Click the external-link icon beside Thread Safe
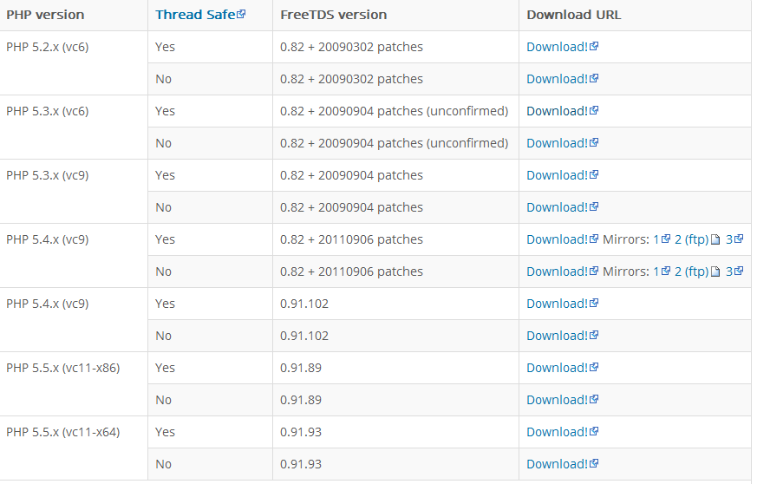The image size is (757, 484). click(x=241, y=14)
